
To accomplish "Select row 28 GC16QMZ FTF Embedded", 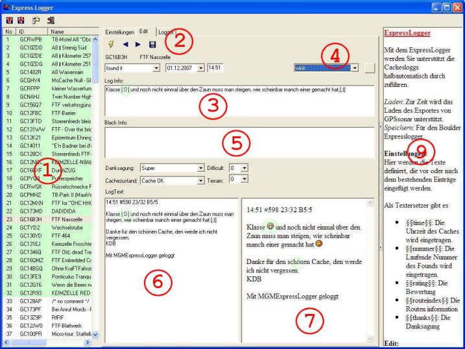I will (47, 260).
